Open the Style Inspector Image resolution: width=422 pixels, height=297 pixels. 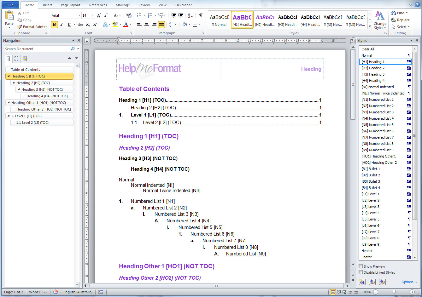point(372,282)
